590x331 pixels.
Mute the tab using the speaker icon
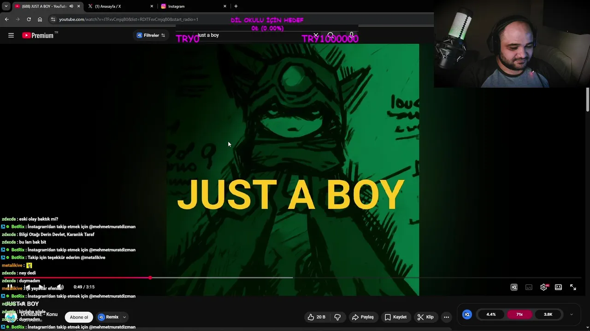(x=71, y=6)
